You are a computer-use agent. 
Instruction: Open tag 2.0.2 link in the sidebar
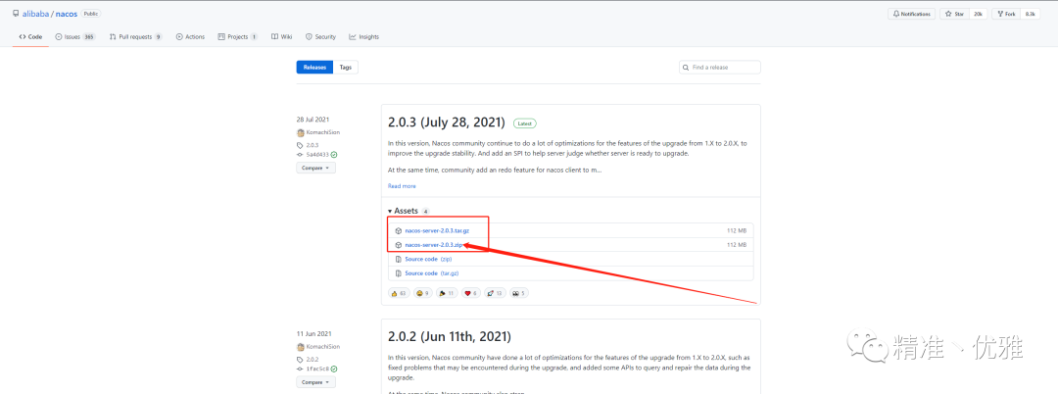coord(312,360)
